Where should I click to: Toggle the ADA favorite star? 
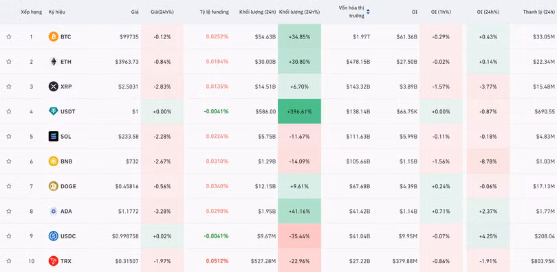(9, 211)
